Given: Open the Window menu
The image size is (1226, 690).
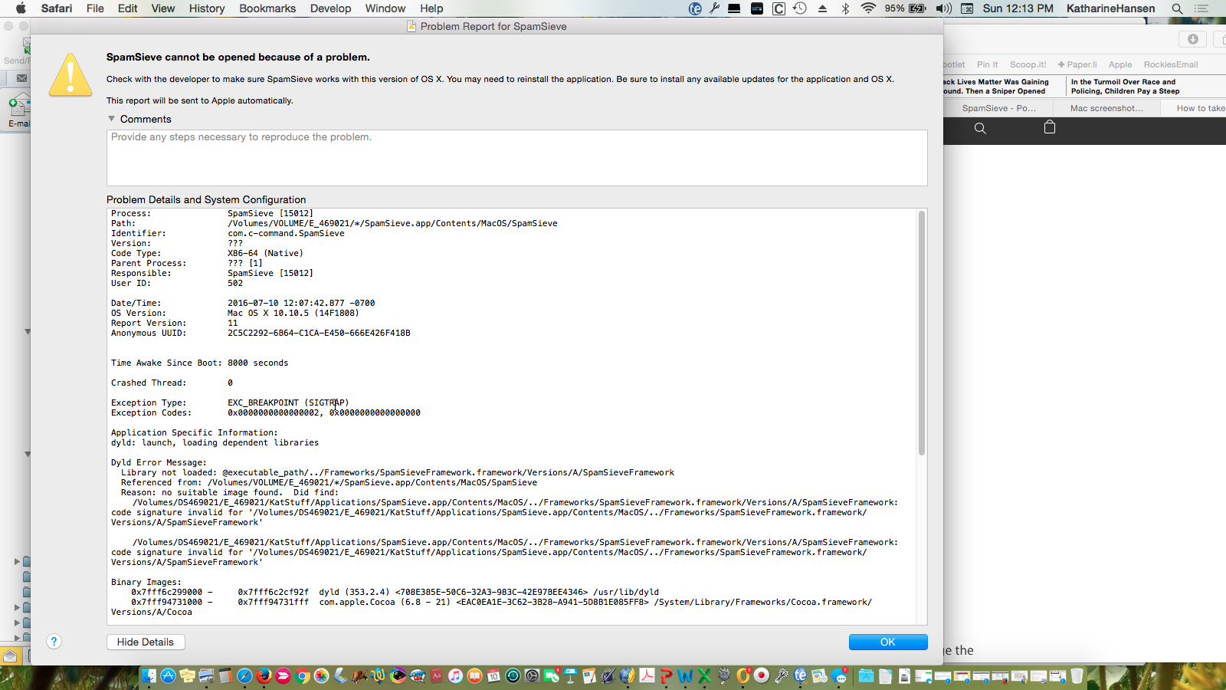Looking at the screenshot, I should 385,8.
